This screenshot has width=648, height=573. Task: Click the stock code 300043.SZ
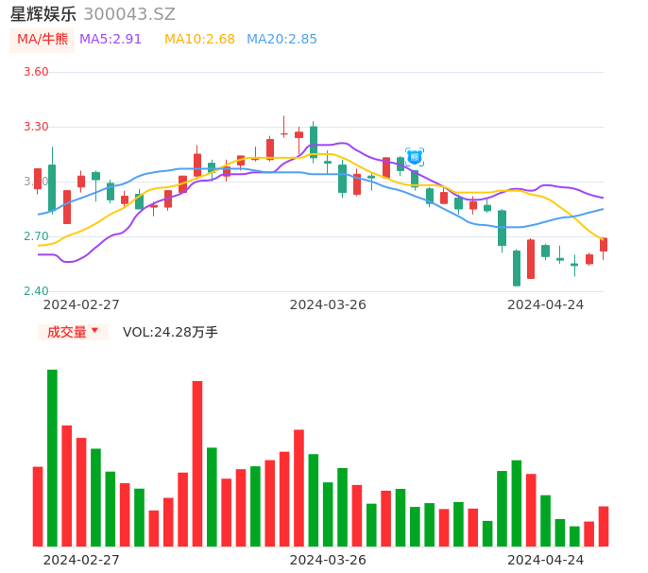(129, 14)
